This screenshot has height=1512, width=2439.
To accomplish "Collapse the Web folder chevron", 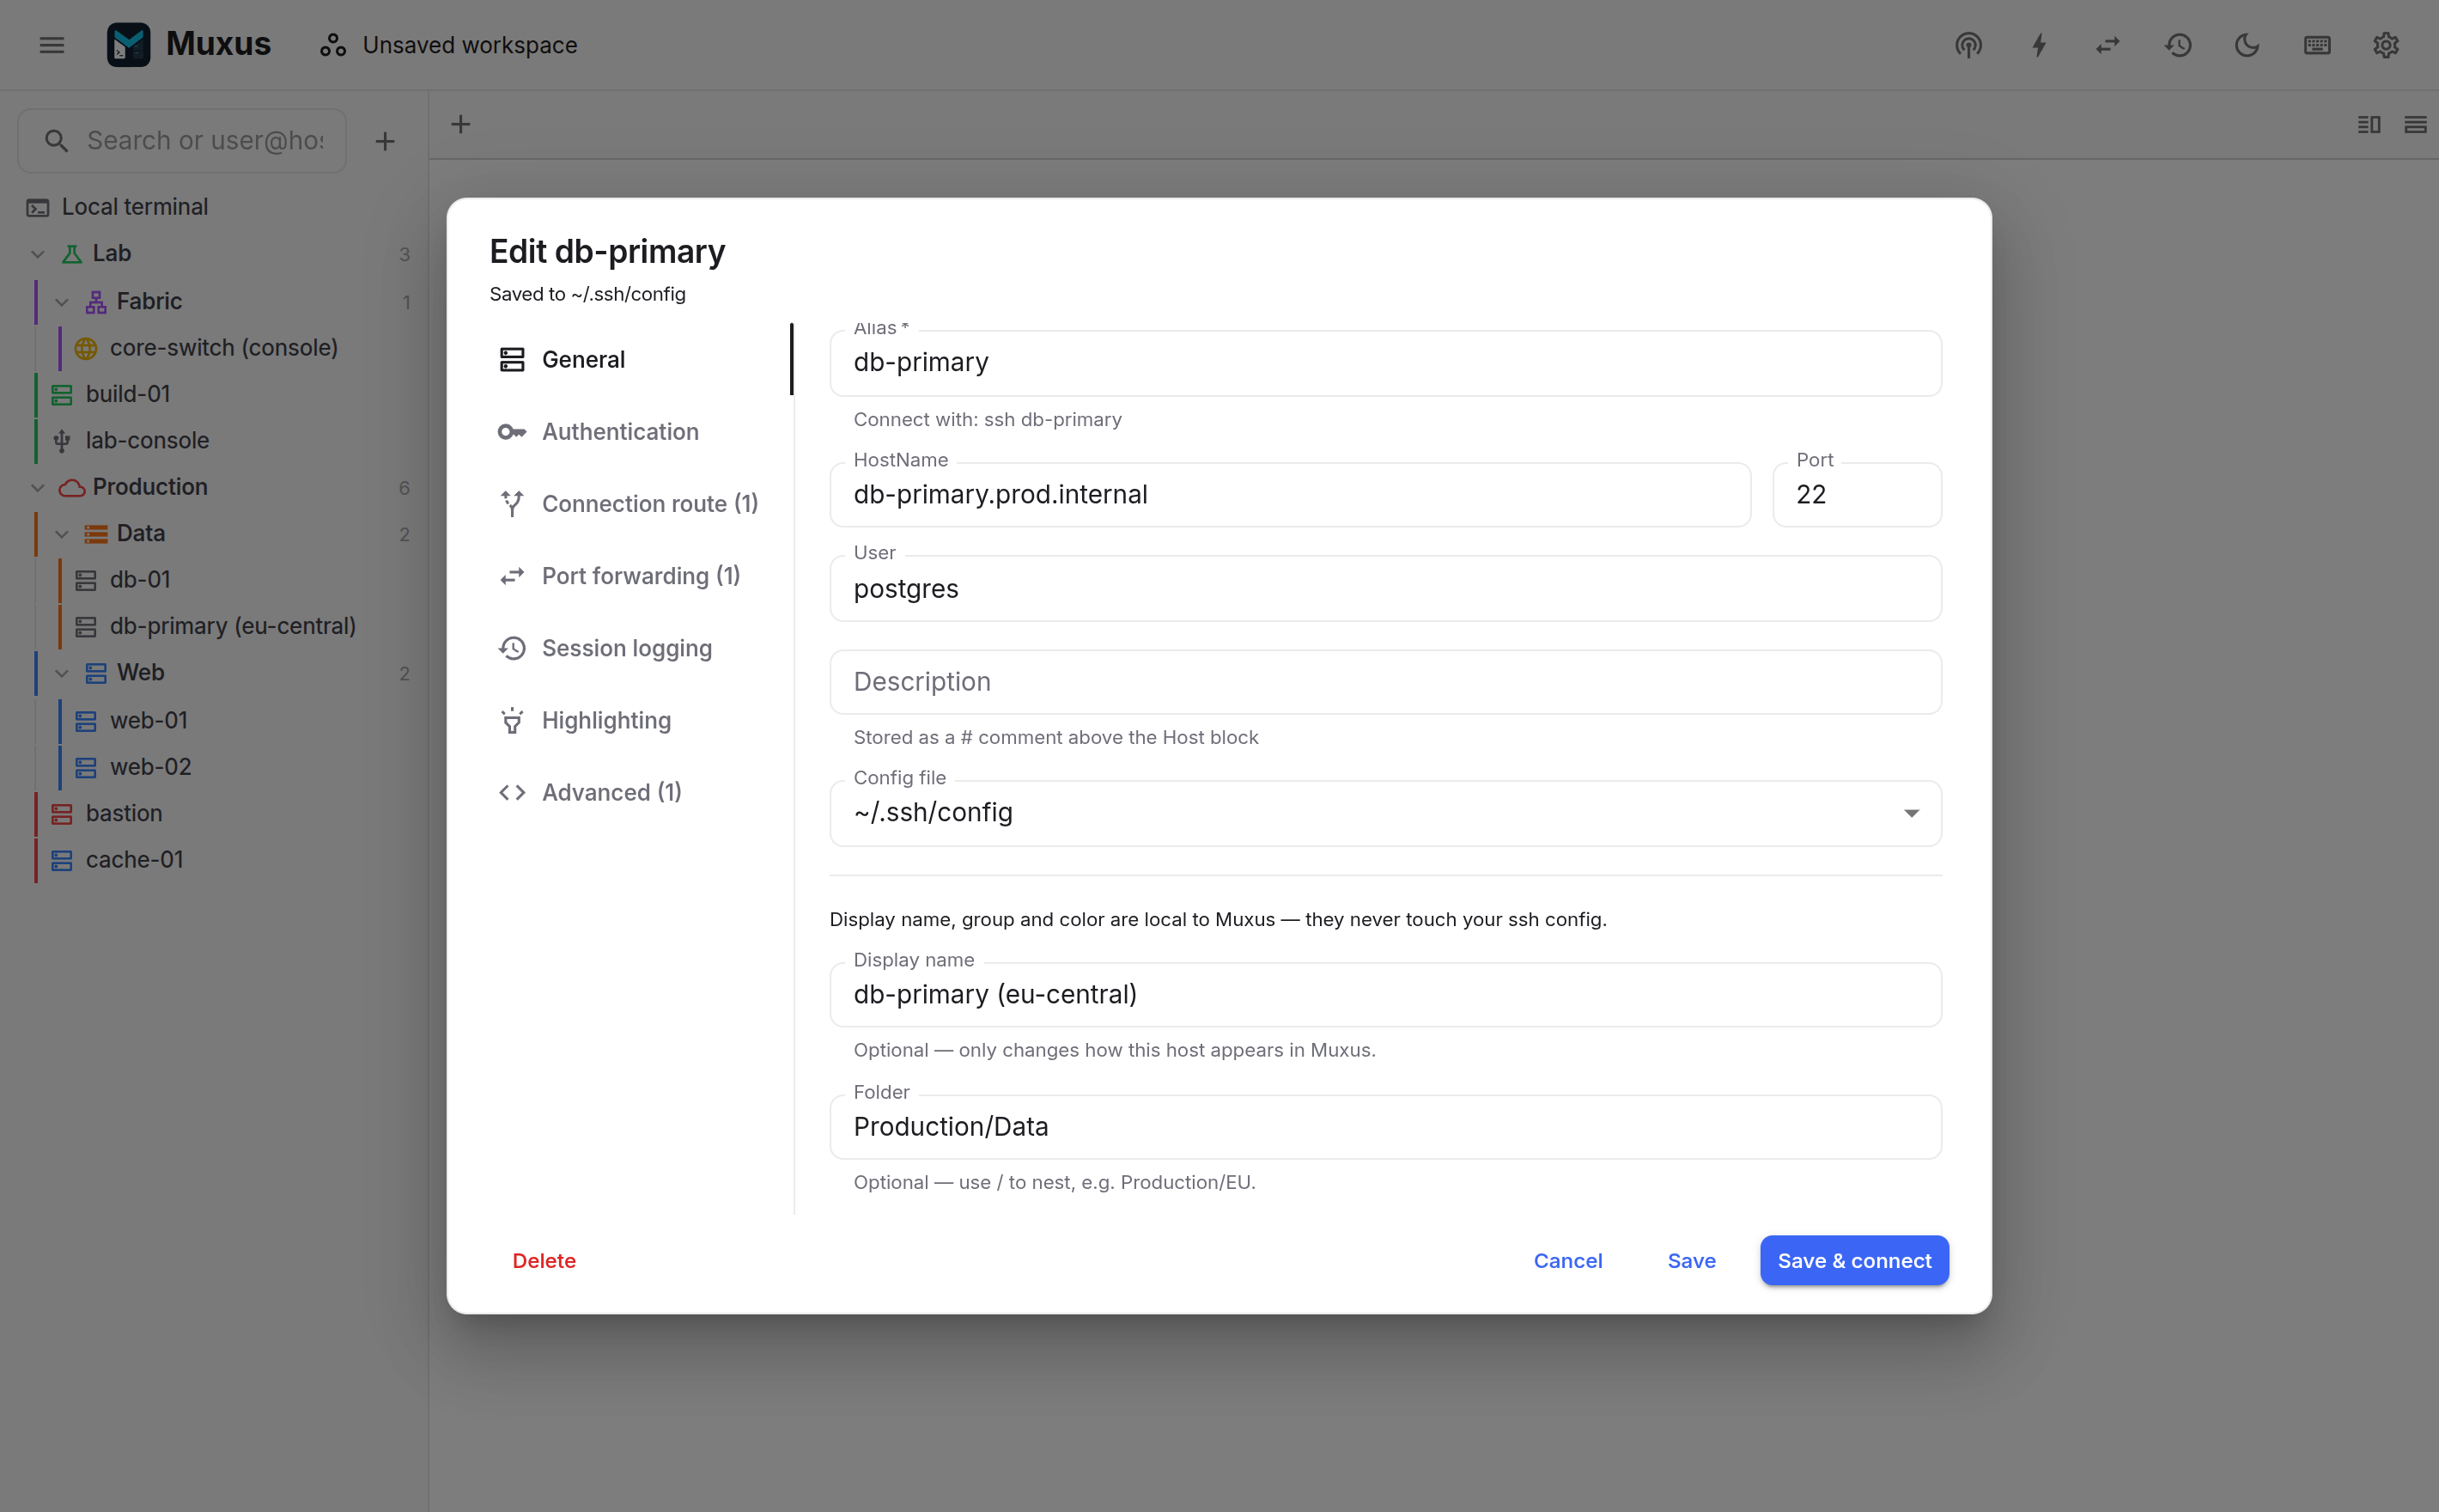I will coord(62,673).
